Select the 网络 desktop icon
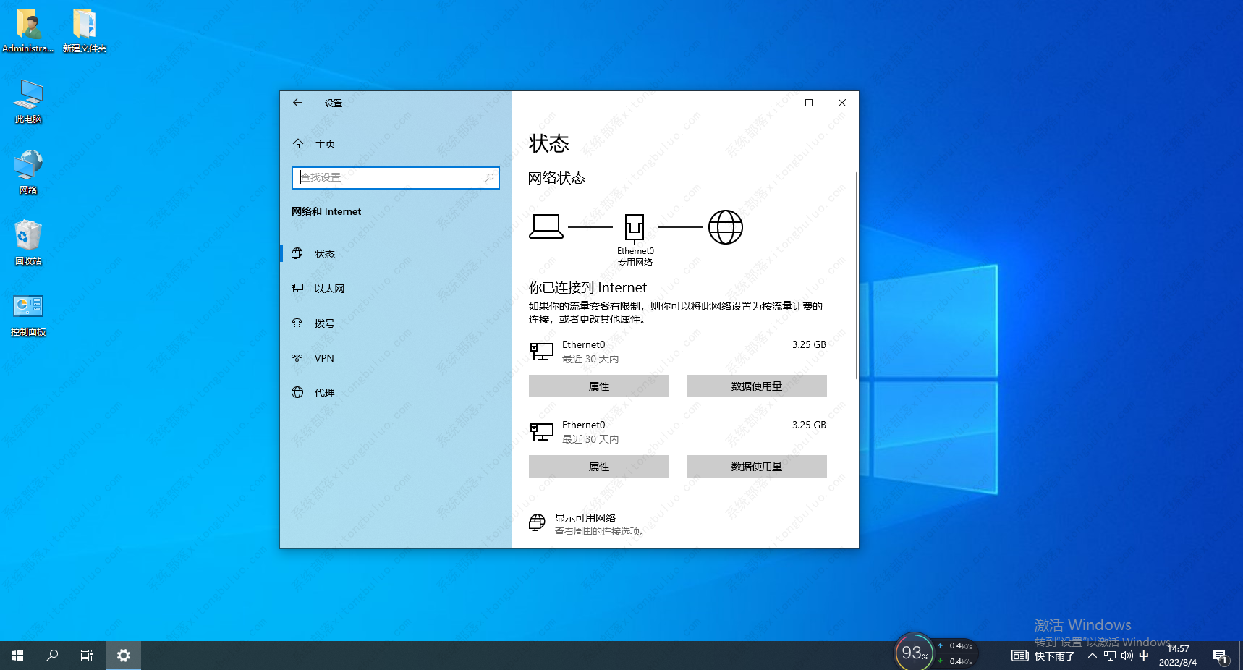Viewport: 1243px width, 670px height. [28, 172]
